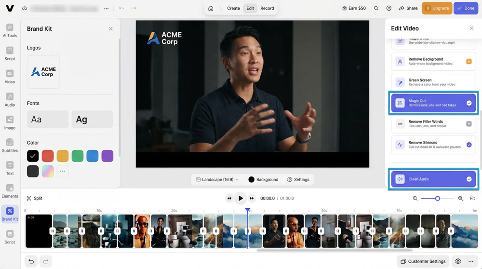Screen dimensions: 482x269
Task: Expand the Landscape (16:9) dropdown
Action: click(217, 179)
